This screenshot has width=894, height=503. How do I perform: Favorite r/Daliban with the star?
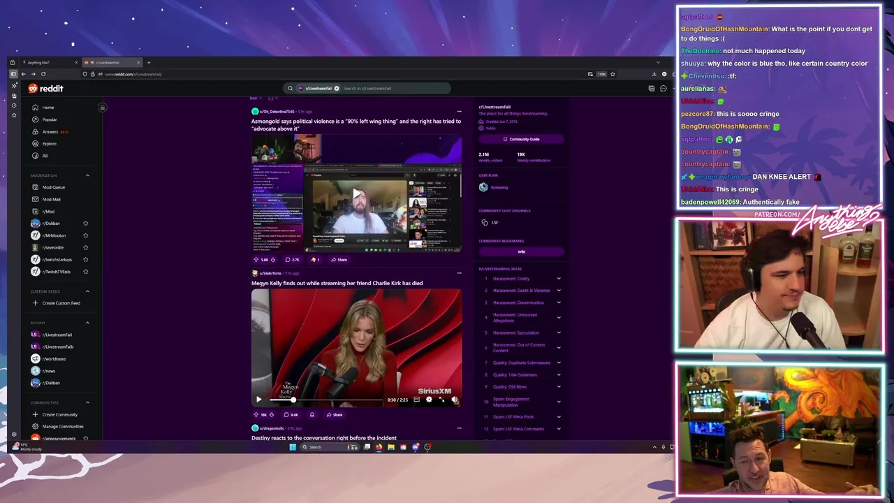point(86,224)
